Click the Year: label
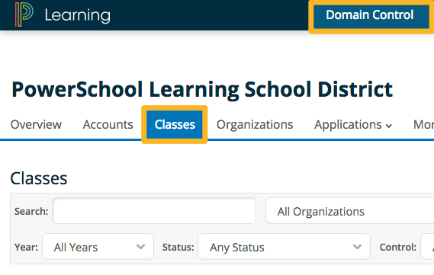The image size is (434, 275). pos(26,247)
